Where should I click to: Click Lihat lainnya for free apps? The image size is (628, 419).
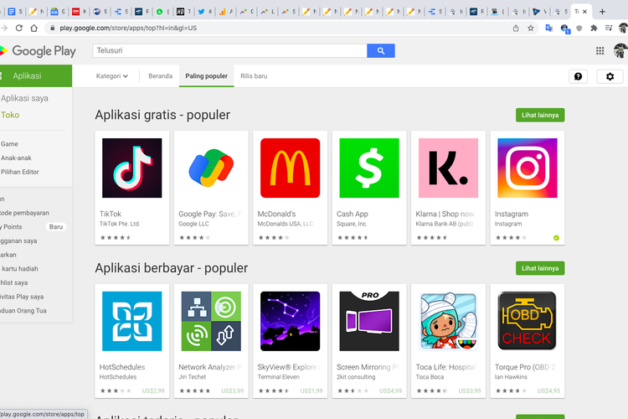[x=540, y=115]
